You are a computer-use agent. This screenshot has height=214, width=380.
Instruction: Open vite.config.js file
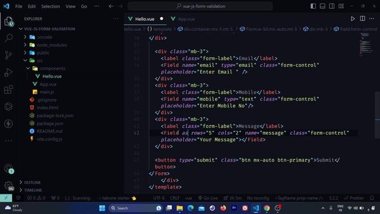pyautogui.click(x=49, y=139)
